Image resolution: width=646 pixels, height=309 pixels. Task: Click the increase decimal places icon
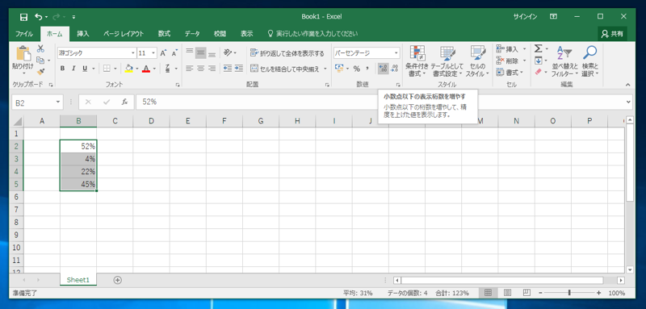tap(383, 69)
